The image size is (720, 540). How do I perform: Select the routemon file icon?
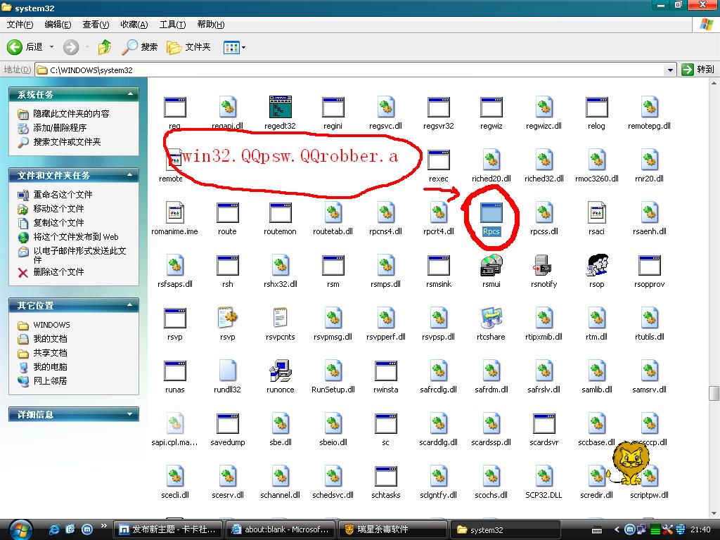(x=280, y=213)
